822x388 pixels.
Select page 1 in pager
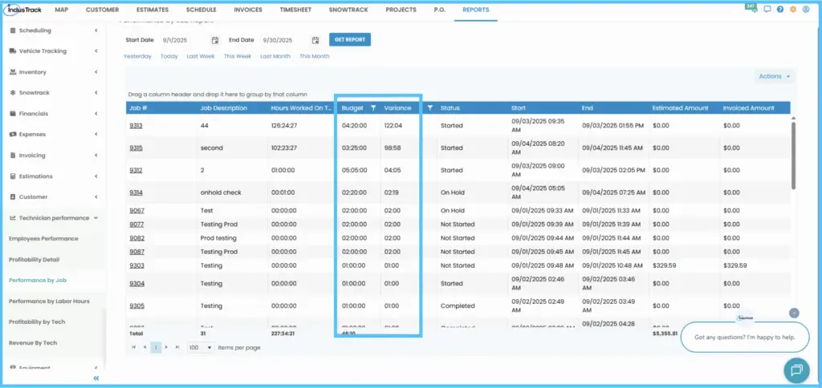pyautogui.click(x=156, y=347)
